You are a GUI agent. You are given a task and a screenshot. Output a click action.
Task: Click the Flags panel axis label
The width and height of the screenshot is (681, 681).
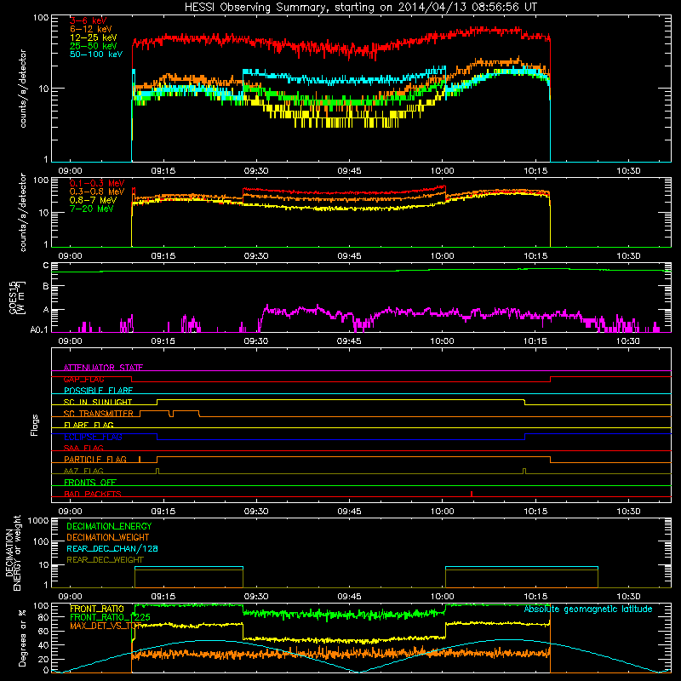pos(35,425)
